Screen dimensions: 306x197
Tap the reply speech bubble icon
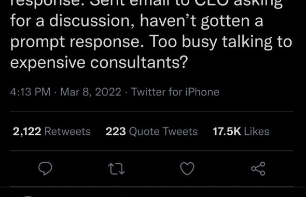point(45,168)
